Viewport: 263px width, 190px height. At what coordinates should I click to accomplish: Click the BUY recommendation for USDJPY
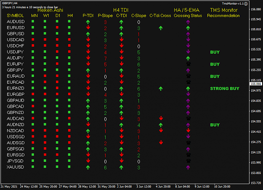tap(215, 52)
